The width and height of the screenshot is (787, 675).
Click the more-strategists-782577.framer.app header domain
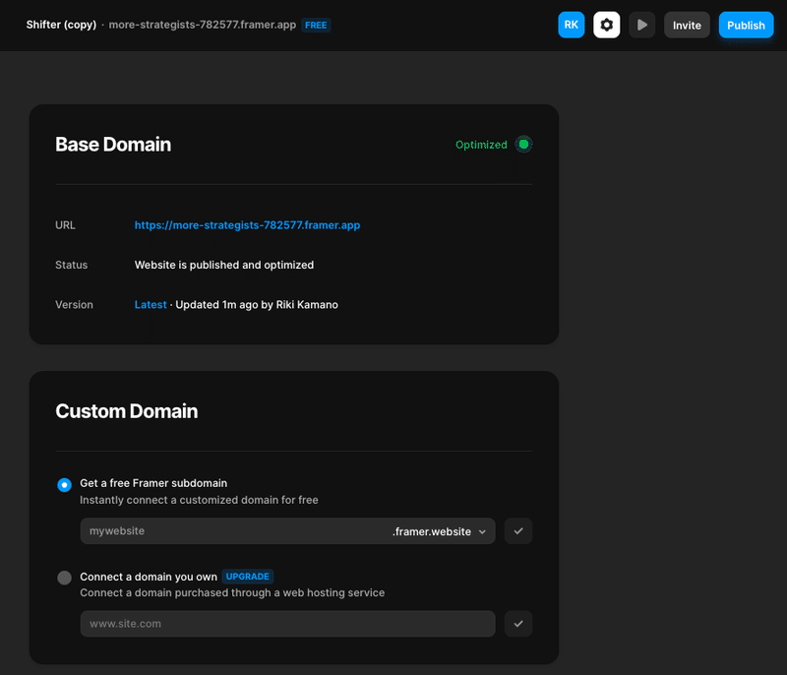tap(203, 25)
